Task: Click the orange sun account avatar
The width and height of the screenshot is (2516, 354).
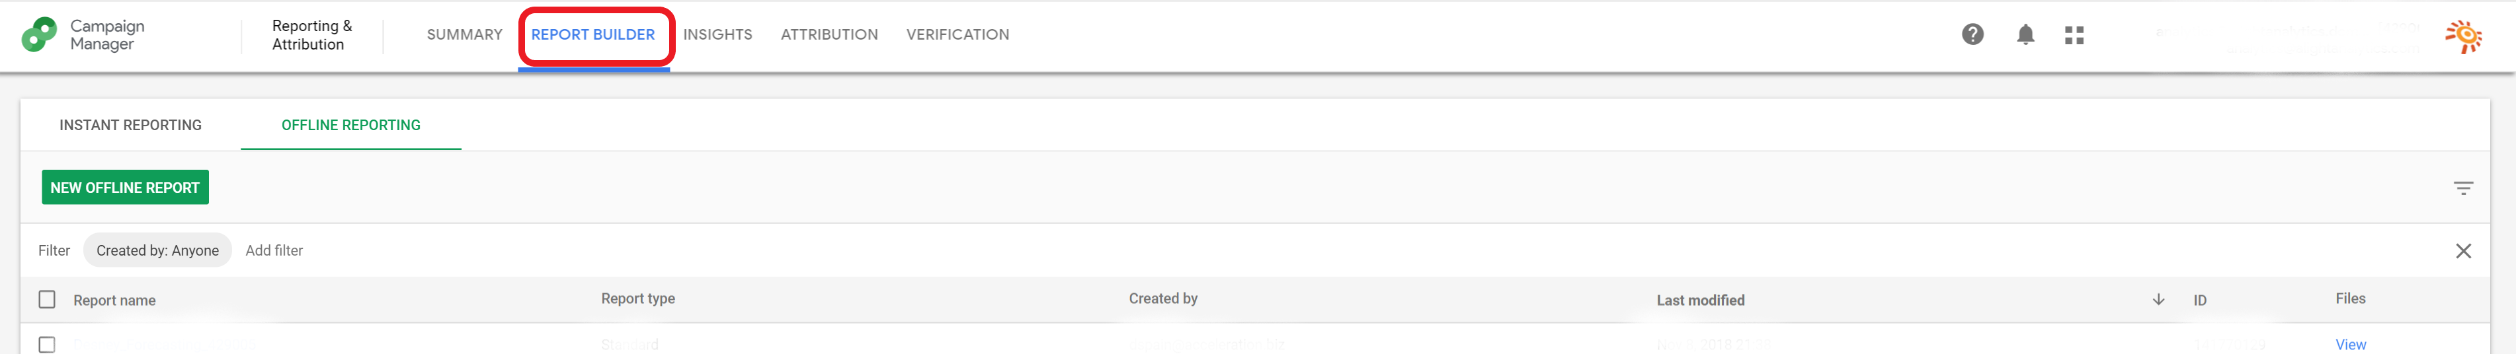Action: 2463,36
